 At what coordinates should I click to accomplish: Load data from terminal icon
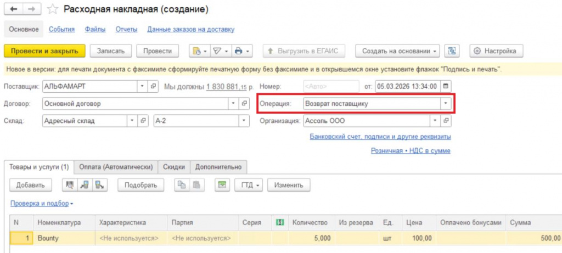pos(85,185)
